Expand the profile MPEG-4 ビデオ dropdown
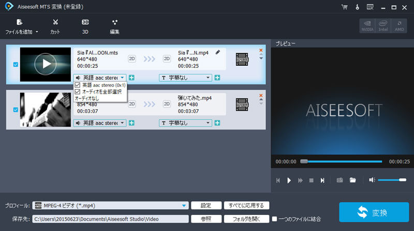The image size is (414, 231). (184, 206)
